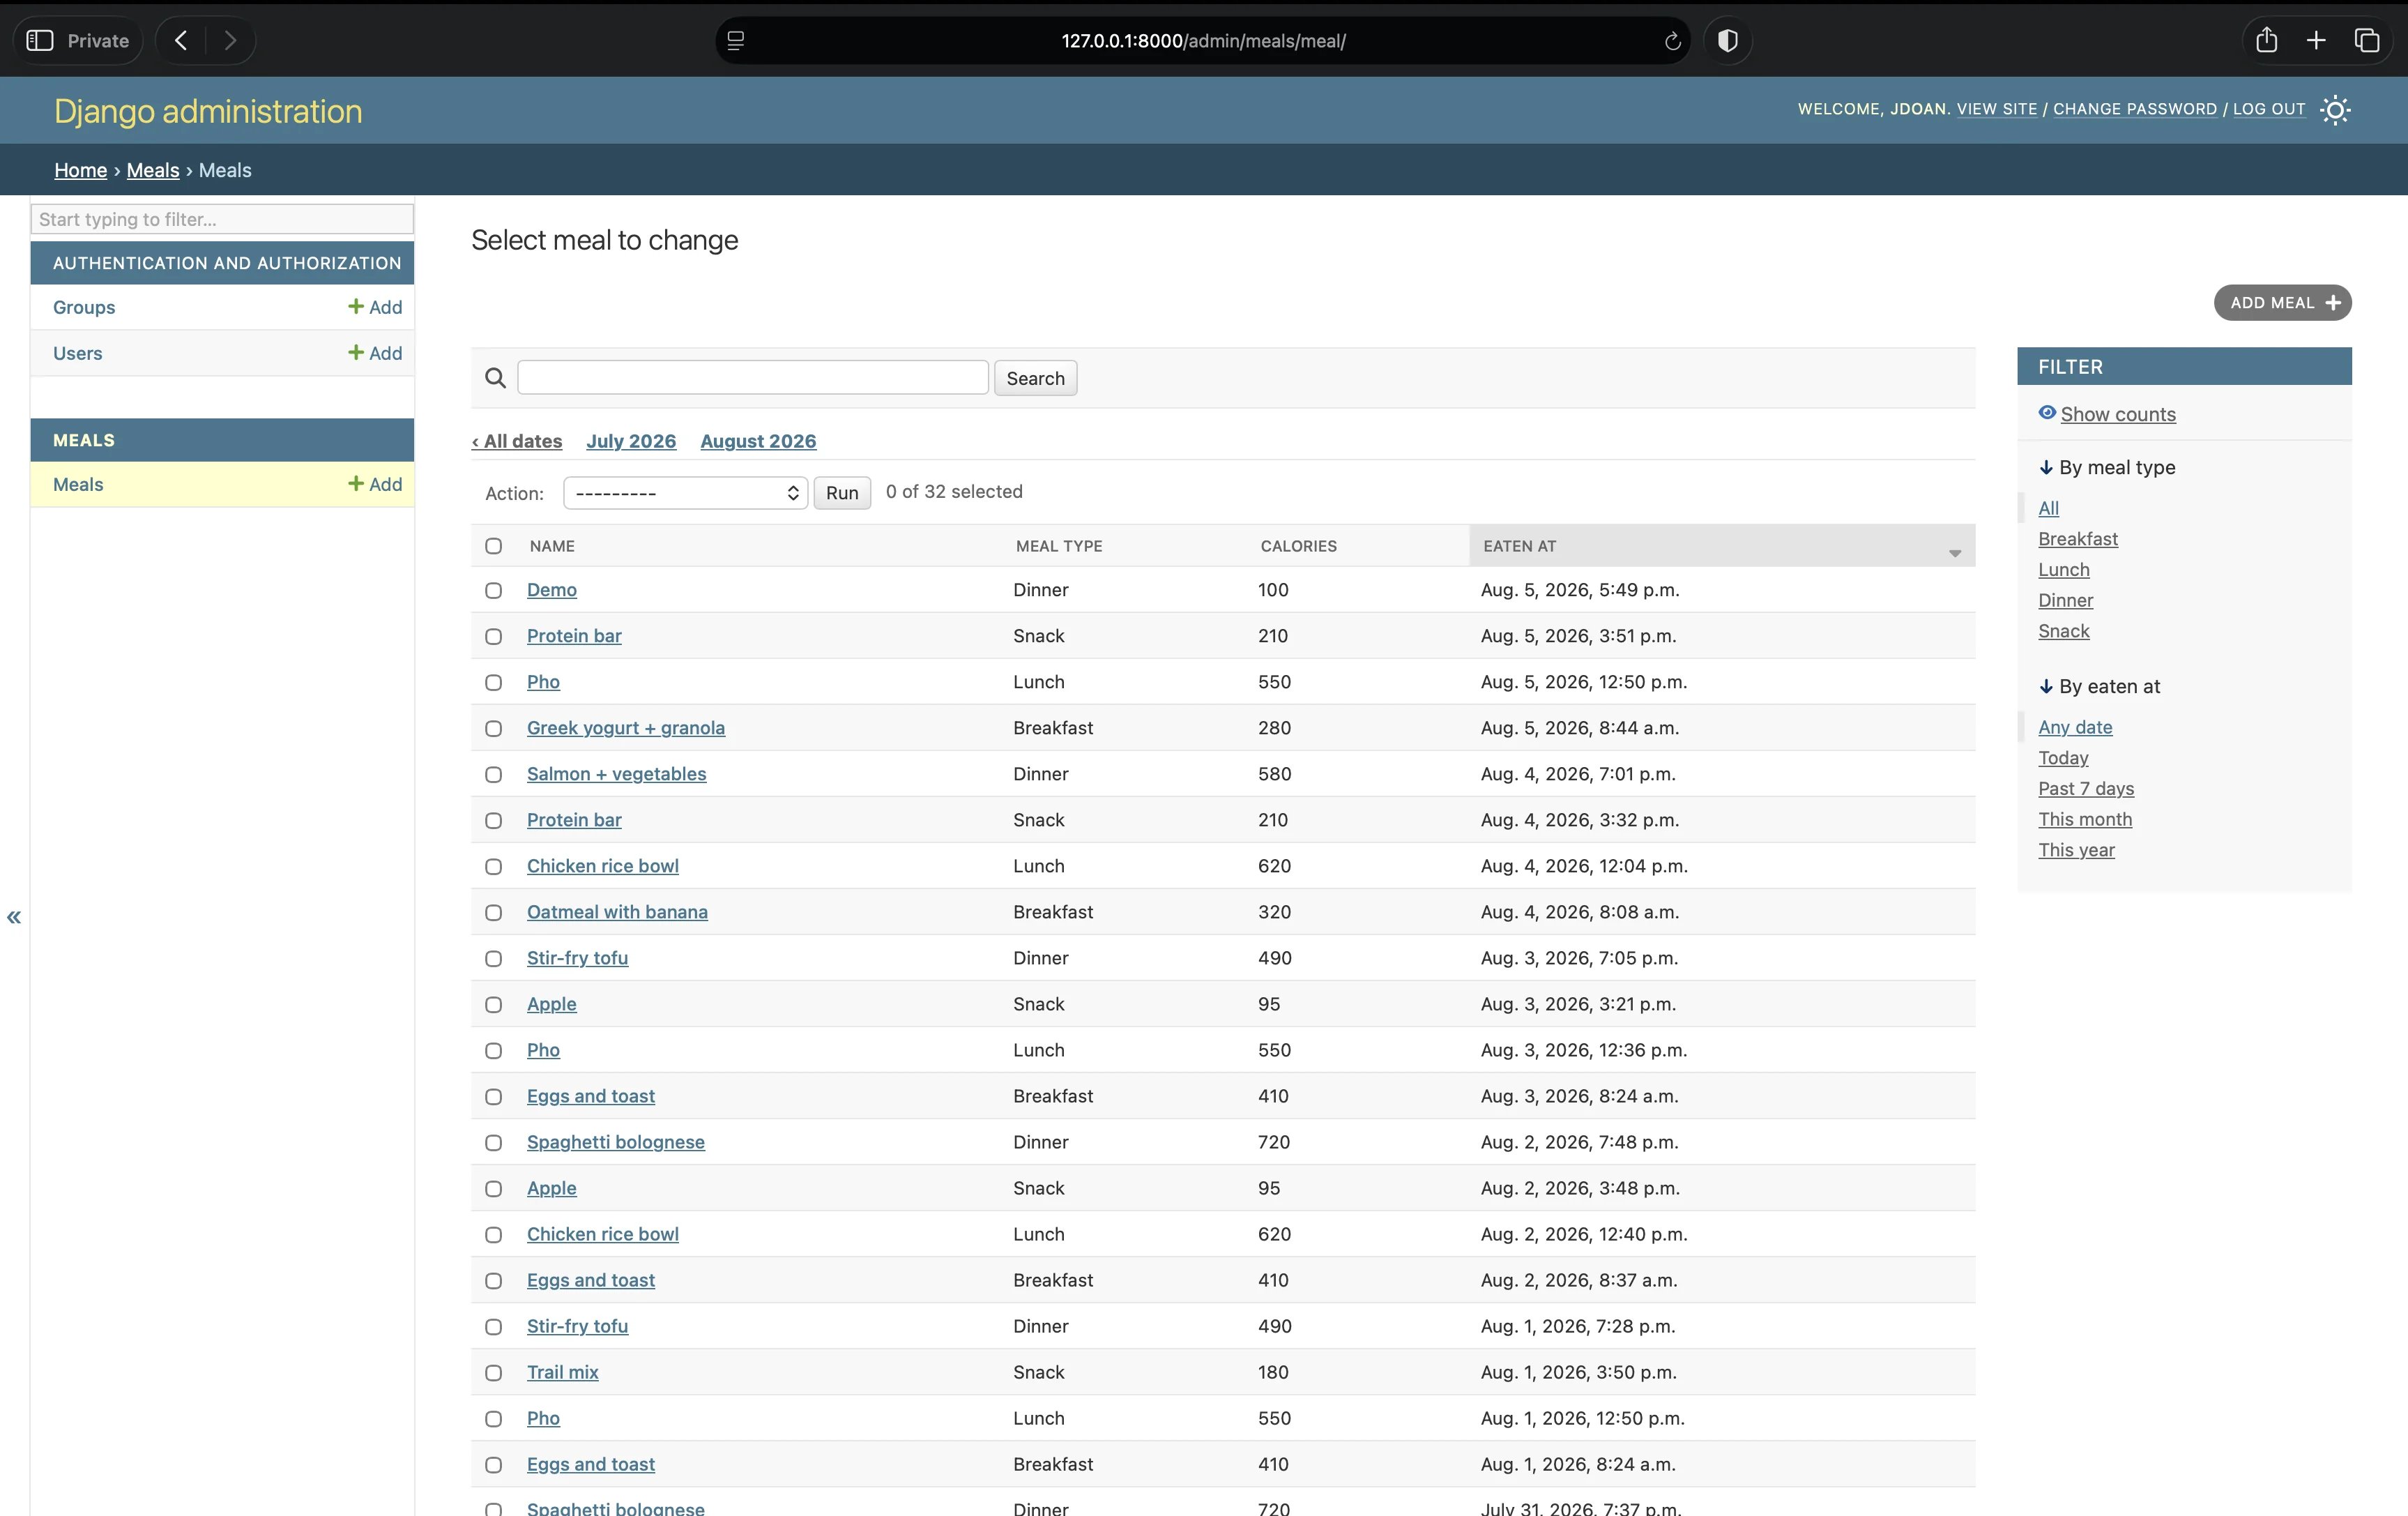Toggle the browser sidebar panel icon
The image size is (2408, 1516).
[x=40, y=41]
